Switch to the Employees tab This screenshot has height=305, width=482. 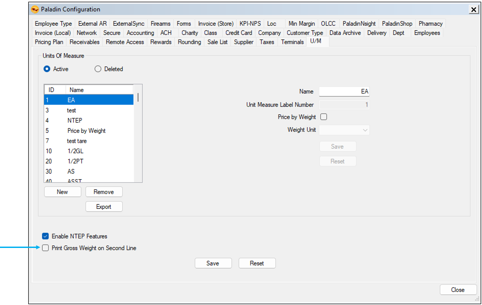[x=427, y=33]
